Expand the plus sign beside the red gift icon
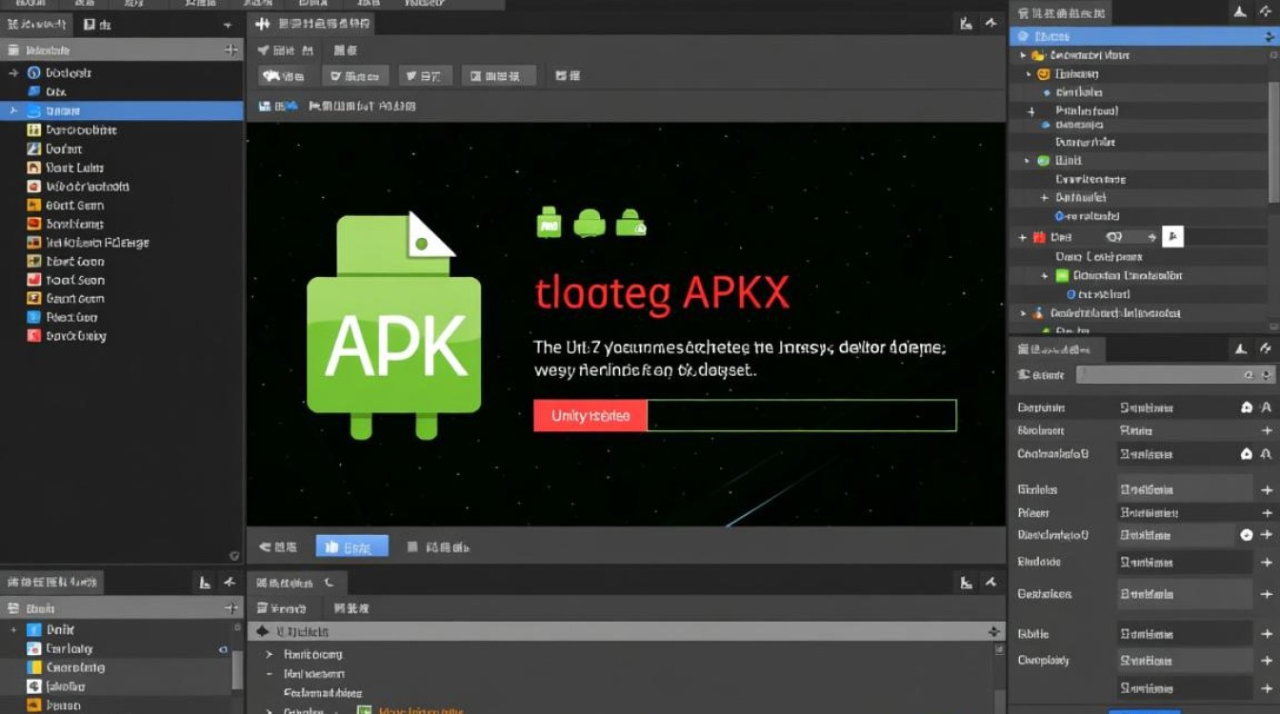 coord(1023,237)
